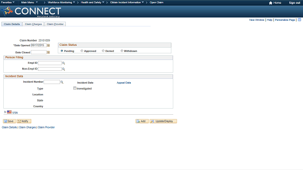Click the Notify button
Image resolution: width=303 pixels, height=170 pixels.
24,121
